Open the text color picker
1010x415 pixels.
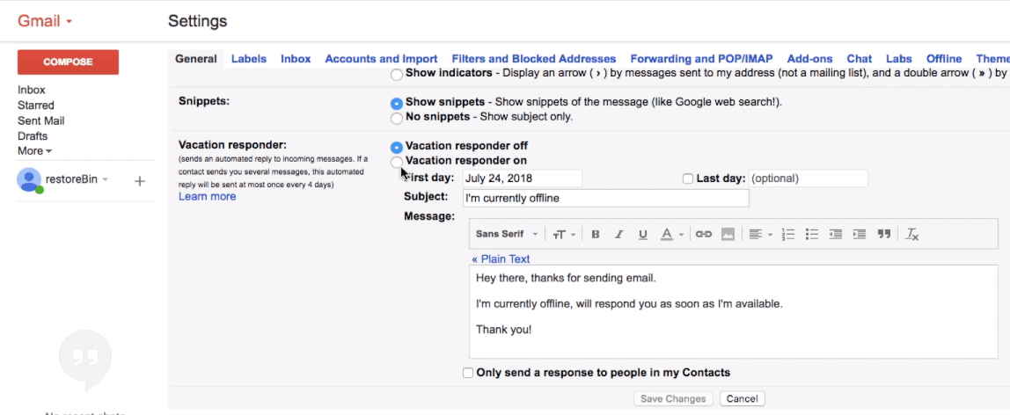(x=672, y=234)
